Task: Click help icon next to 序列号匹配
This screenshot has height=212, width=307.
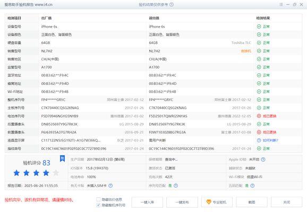Action: pos(176,185)
